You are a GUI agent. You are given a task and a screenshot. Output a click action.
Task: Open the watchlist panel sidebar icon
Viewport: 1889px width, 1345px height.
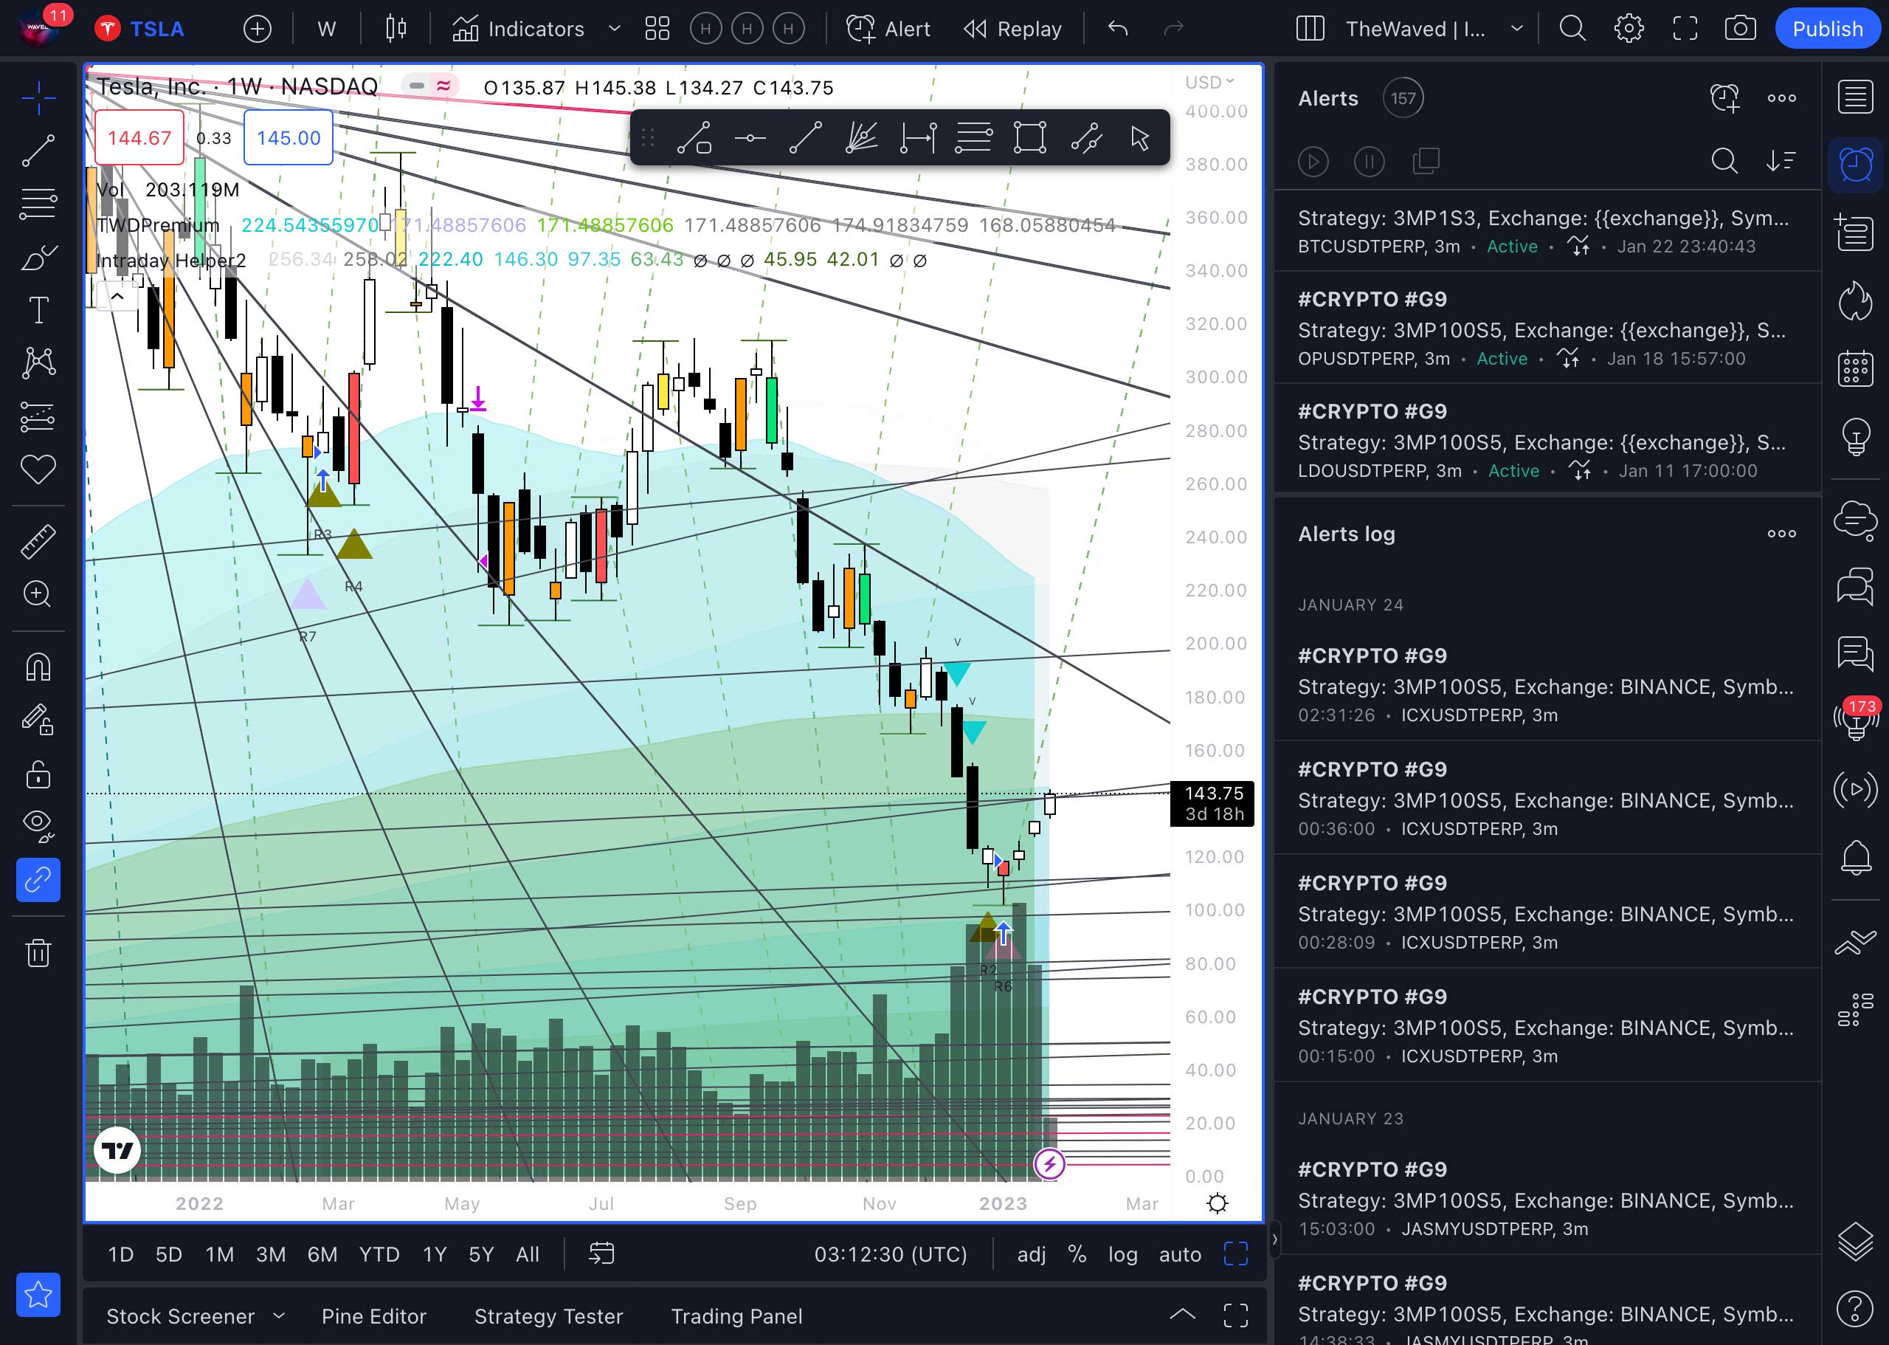coord(1855,97)
